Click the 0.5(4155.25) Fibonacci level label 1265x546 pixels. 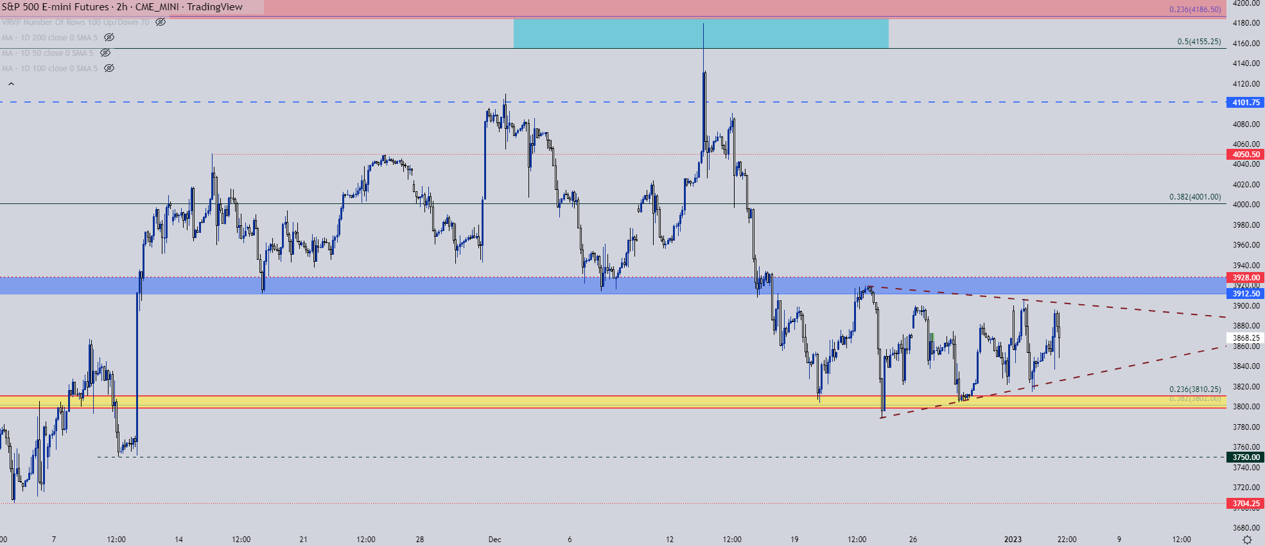click(1199, 41)
